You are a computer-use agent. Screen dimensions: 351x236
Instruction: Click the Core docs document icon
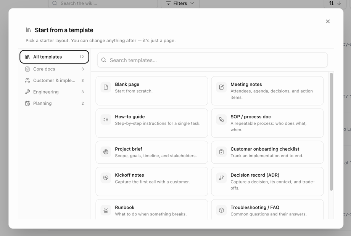27,69
